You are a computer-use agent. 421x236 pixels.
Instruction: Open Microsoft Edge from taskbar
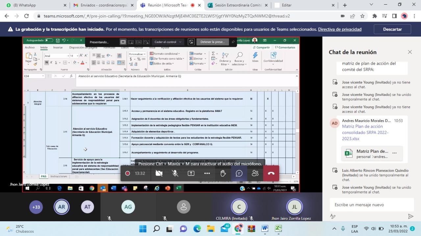pos(197,228)
